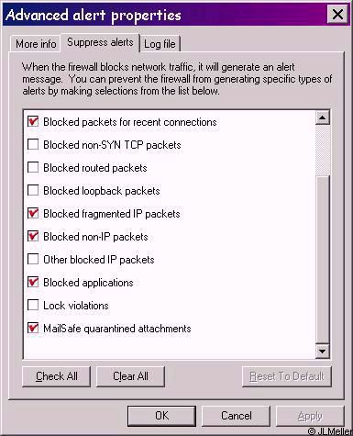Viewport: 353px width, 436px height.
Task: Click the list scroll-up arrow
Action: 323,117
